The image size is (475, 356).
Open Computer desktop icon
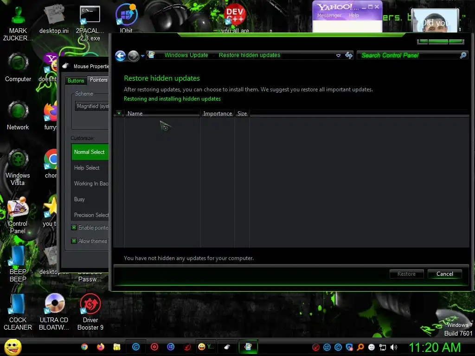[18, 67]
